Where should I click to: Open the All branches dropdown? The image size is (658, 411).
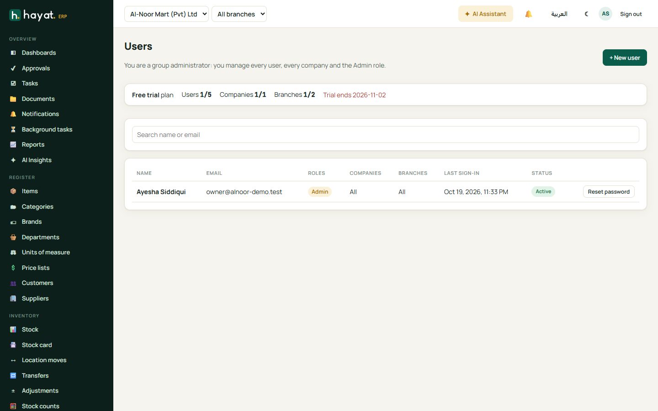tap(239, 14)
